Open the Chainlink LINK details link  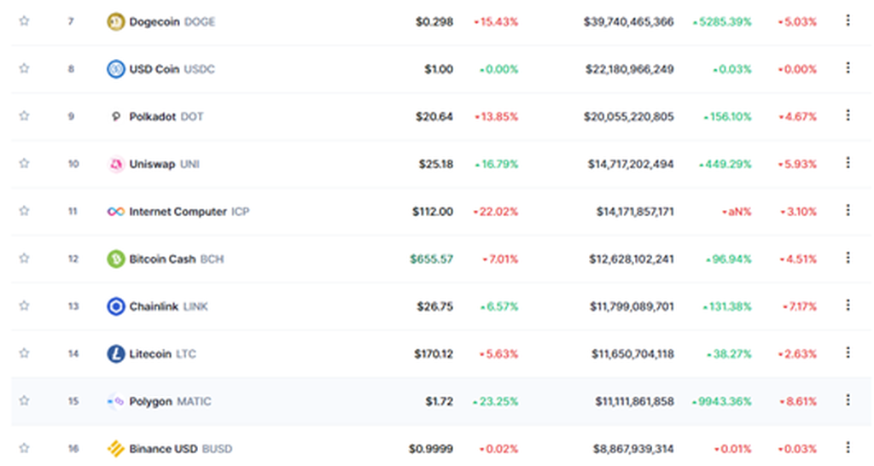click(168, 306)
